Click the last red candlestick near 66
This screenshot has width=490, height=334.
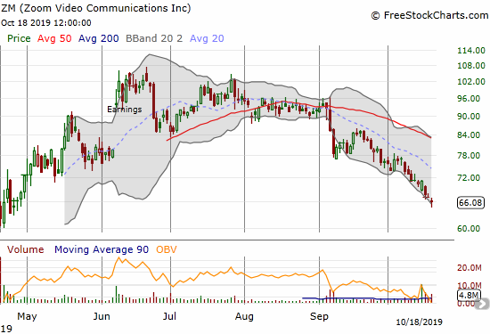coord(431,202)
